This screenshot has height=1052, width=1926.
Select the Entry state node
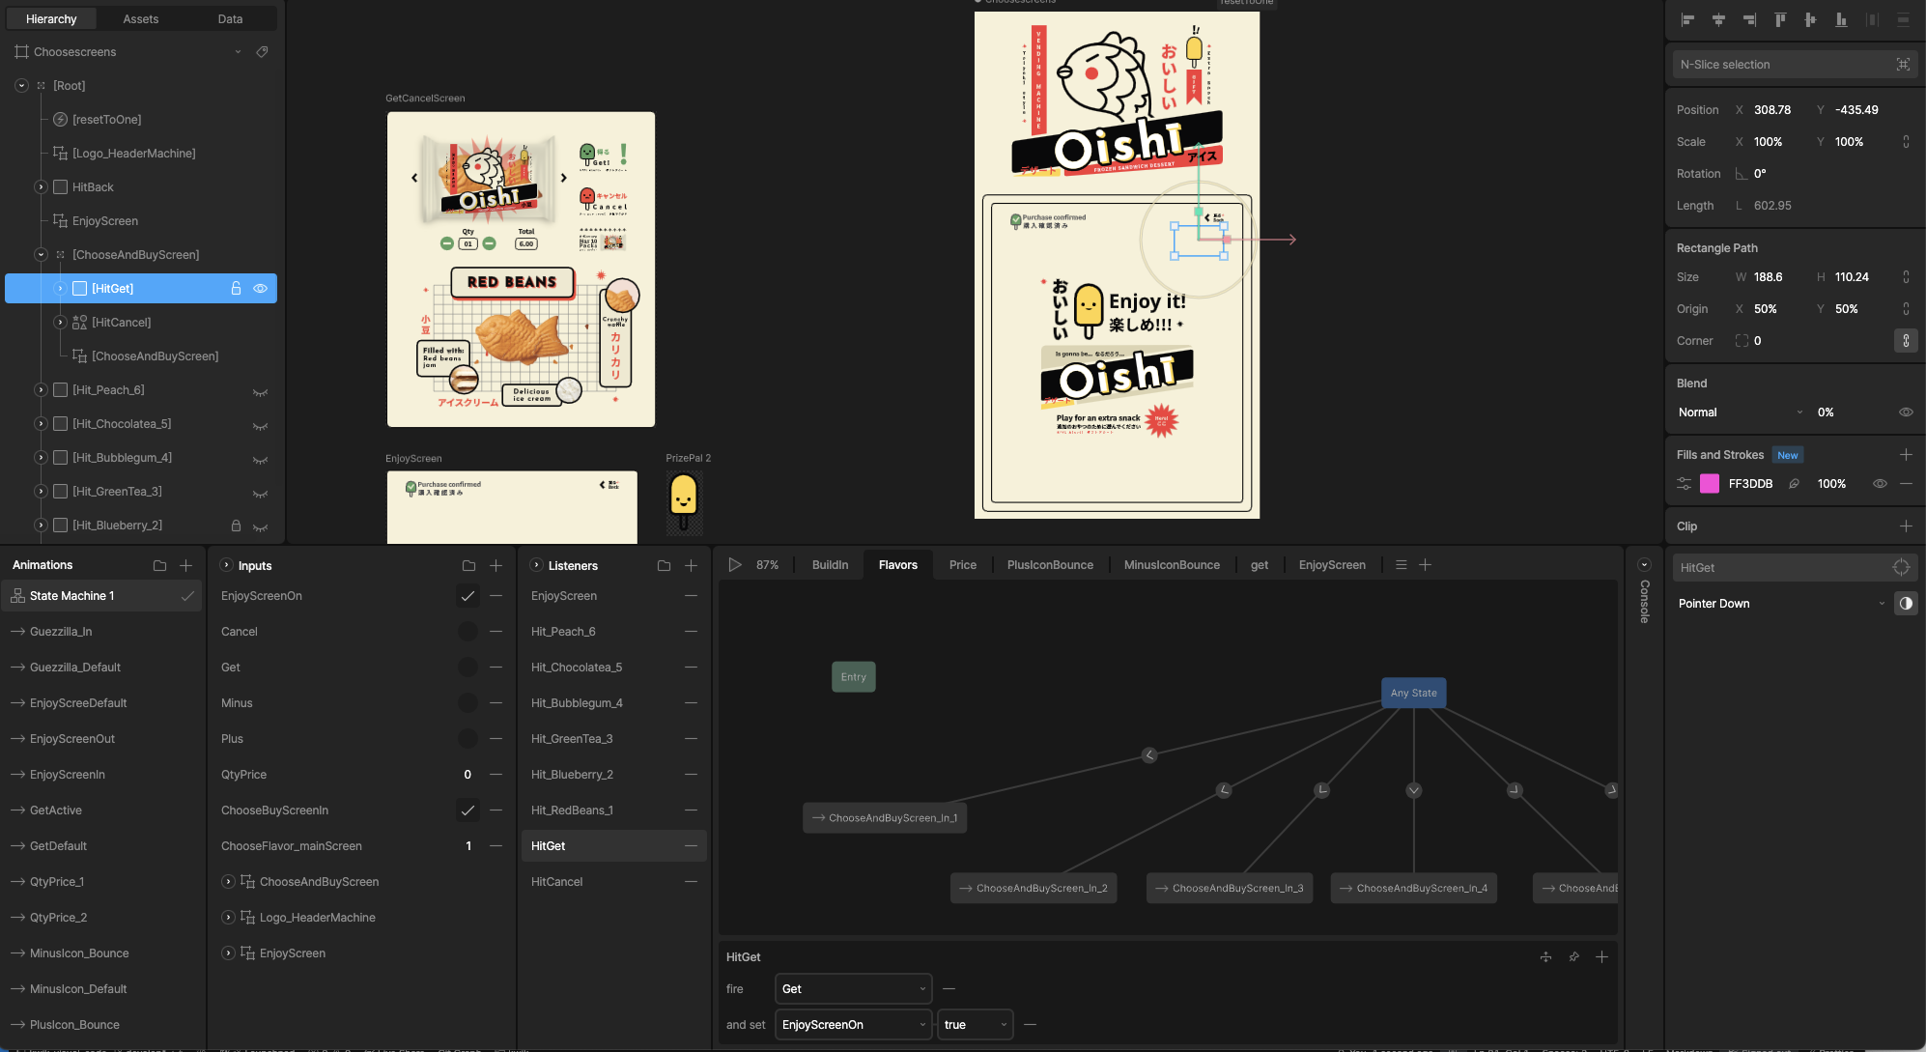[x=854, y=676]
